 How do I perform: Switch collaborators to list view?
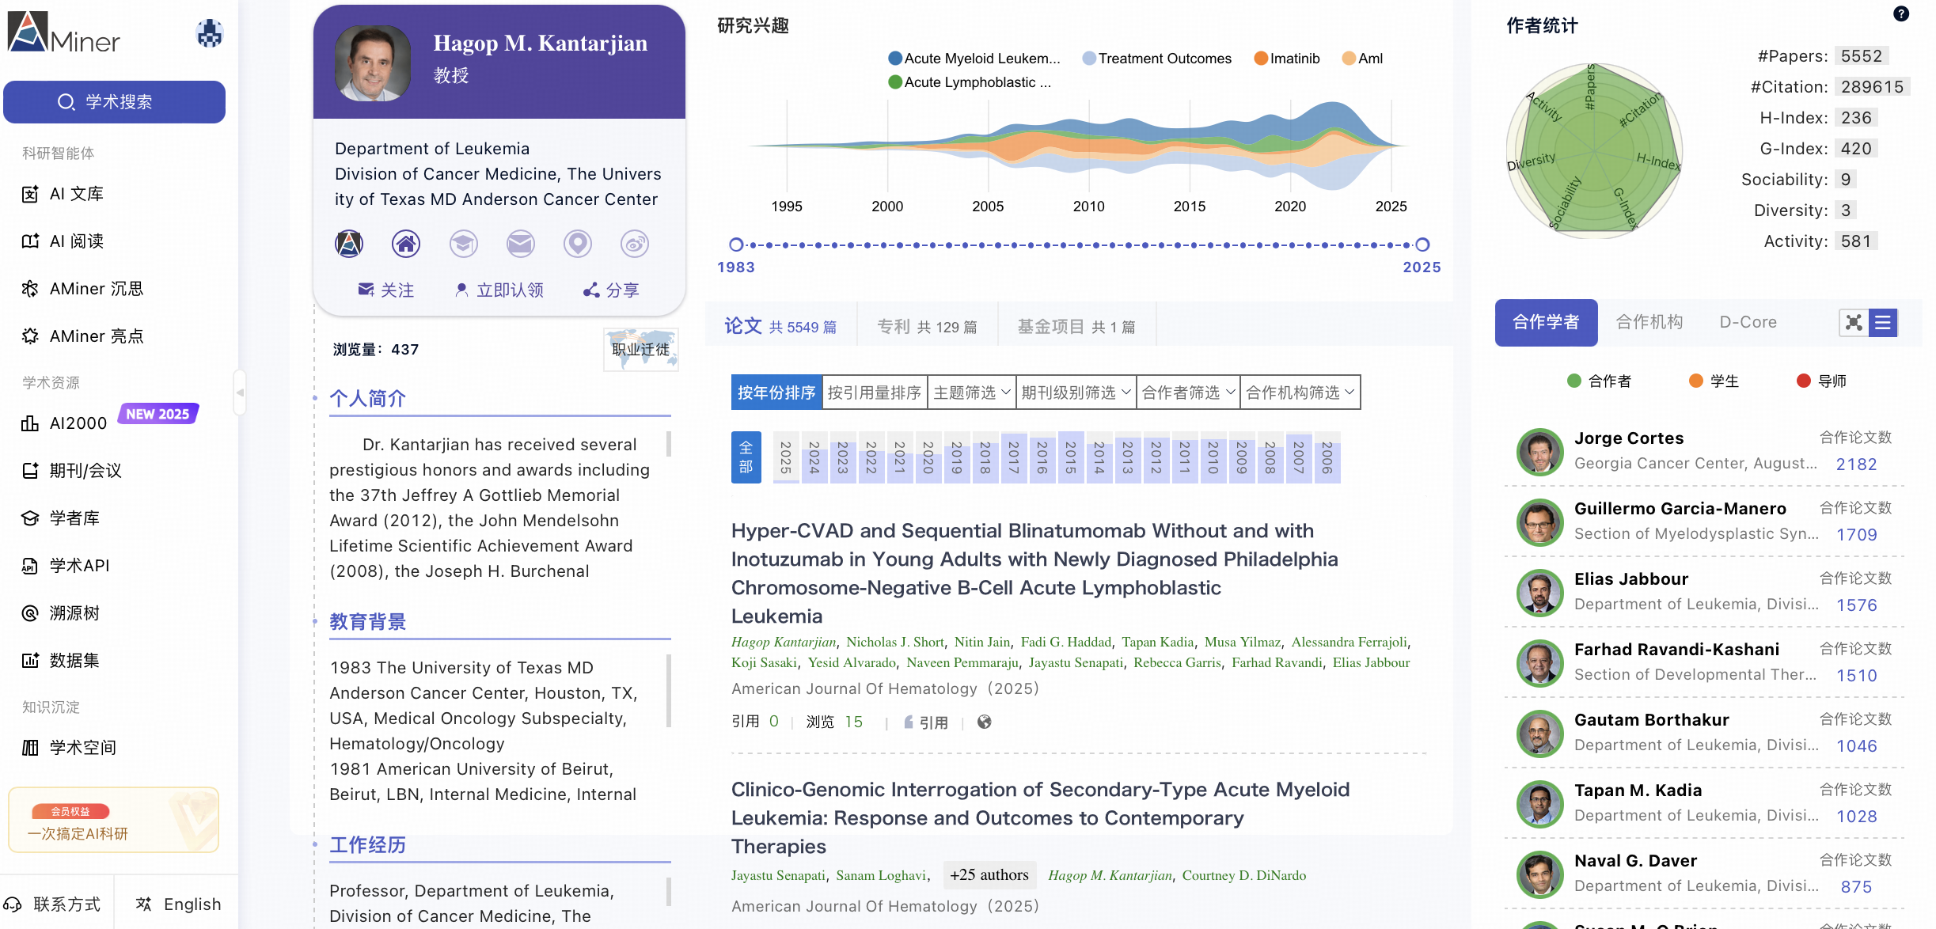point(1883,322)
